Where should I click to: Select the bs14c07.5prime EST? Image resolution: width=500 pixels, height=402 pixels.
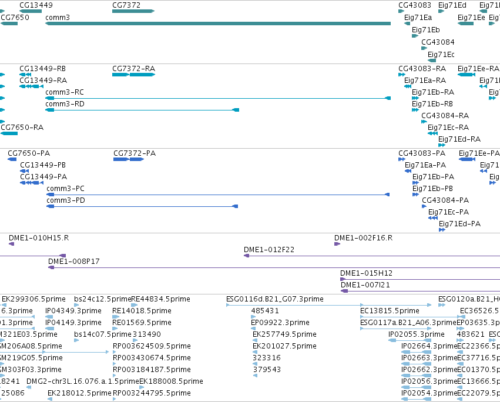(76, 340)
